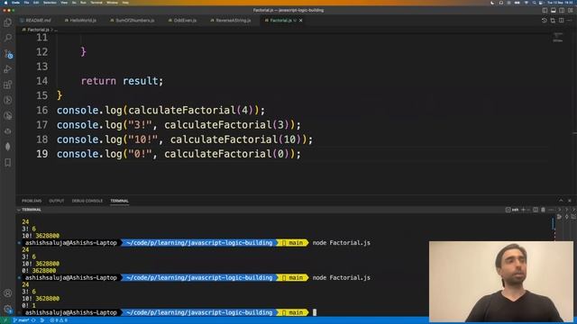Toggle the primary side bar layout button
This screenshot has height=324, width=577.
[x=545, y=10]
